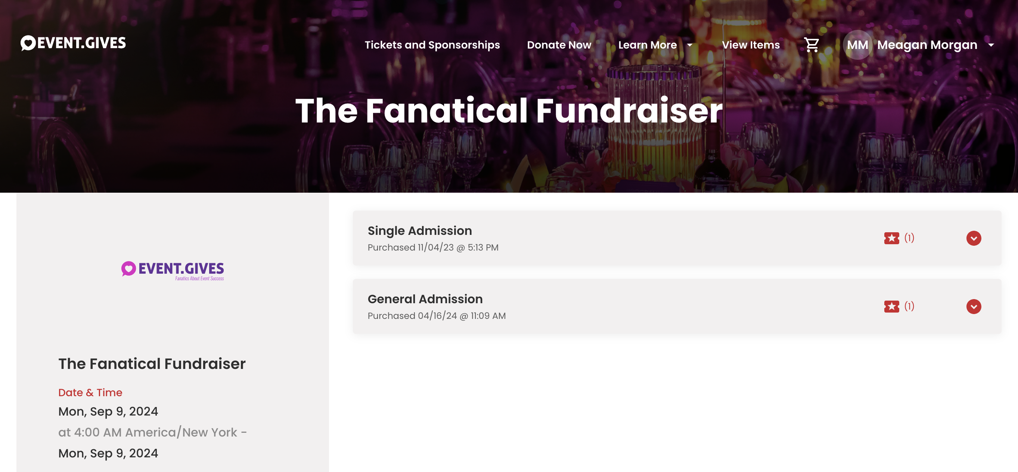Click the purple Event.Gives sidebar logo
The height and width of the screenshot is (472, 1018).
click(173, 271)
